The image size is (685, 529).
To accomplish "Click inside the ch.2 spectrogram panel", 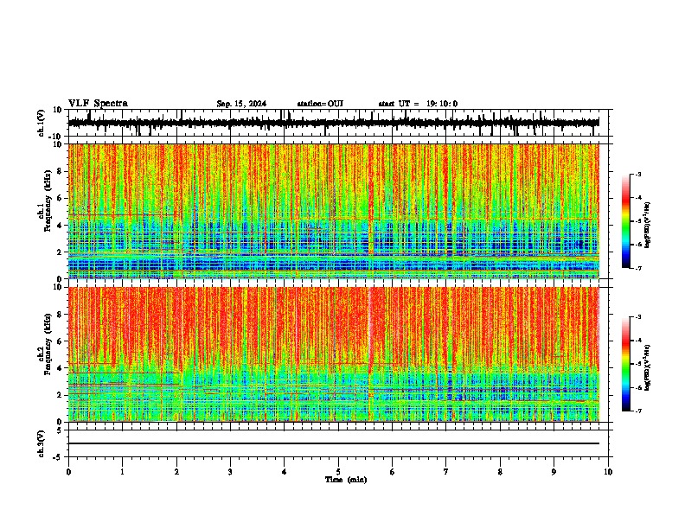I will [x=333, y=354].
